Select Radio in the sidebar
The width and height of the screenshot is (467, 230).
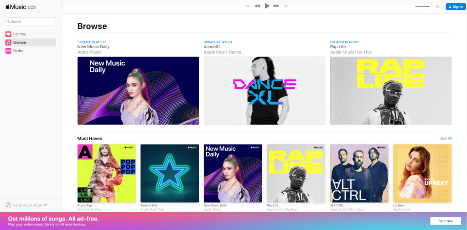click(x=18, y=51)
